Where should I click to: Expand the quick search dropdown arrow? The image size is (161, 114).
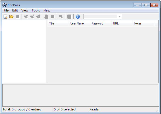[120, 17]
